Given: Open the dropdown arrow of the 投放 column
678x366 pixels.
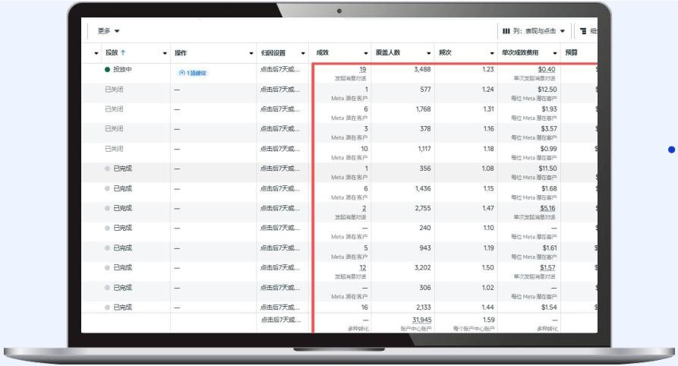Looking at the screenshot, I should pos(165,53).
